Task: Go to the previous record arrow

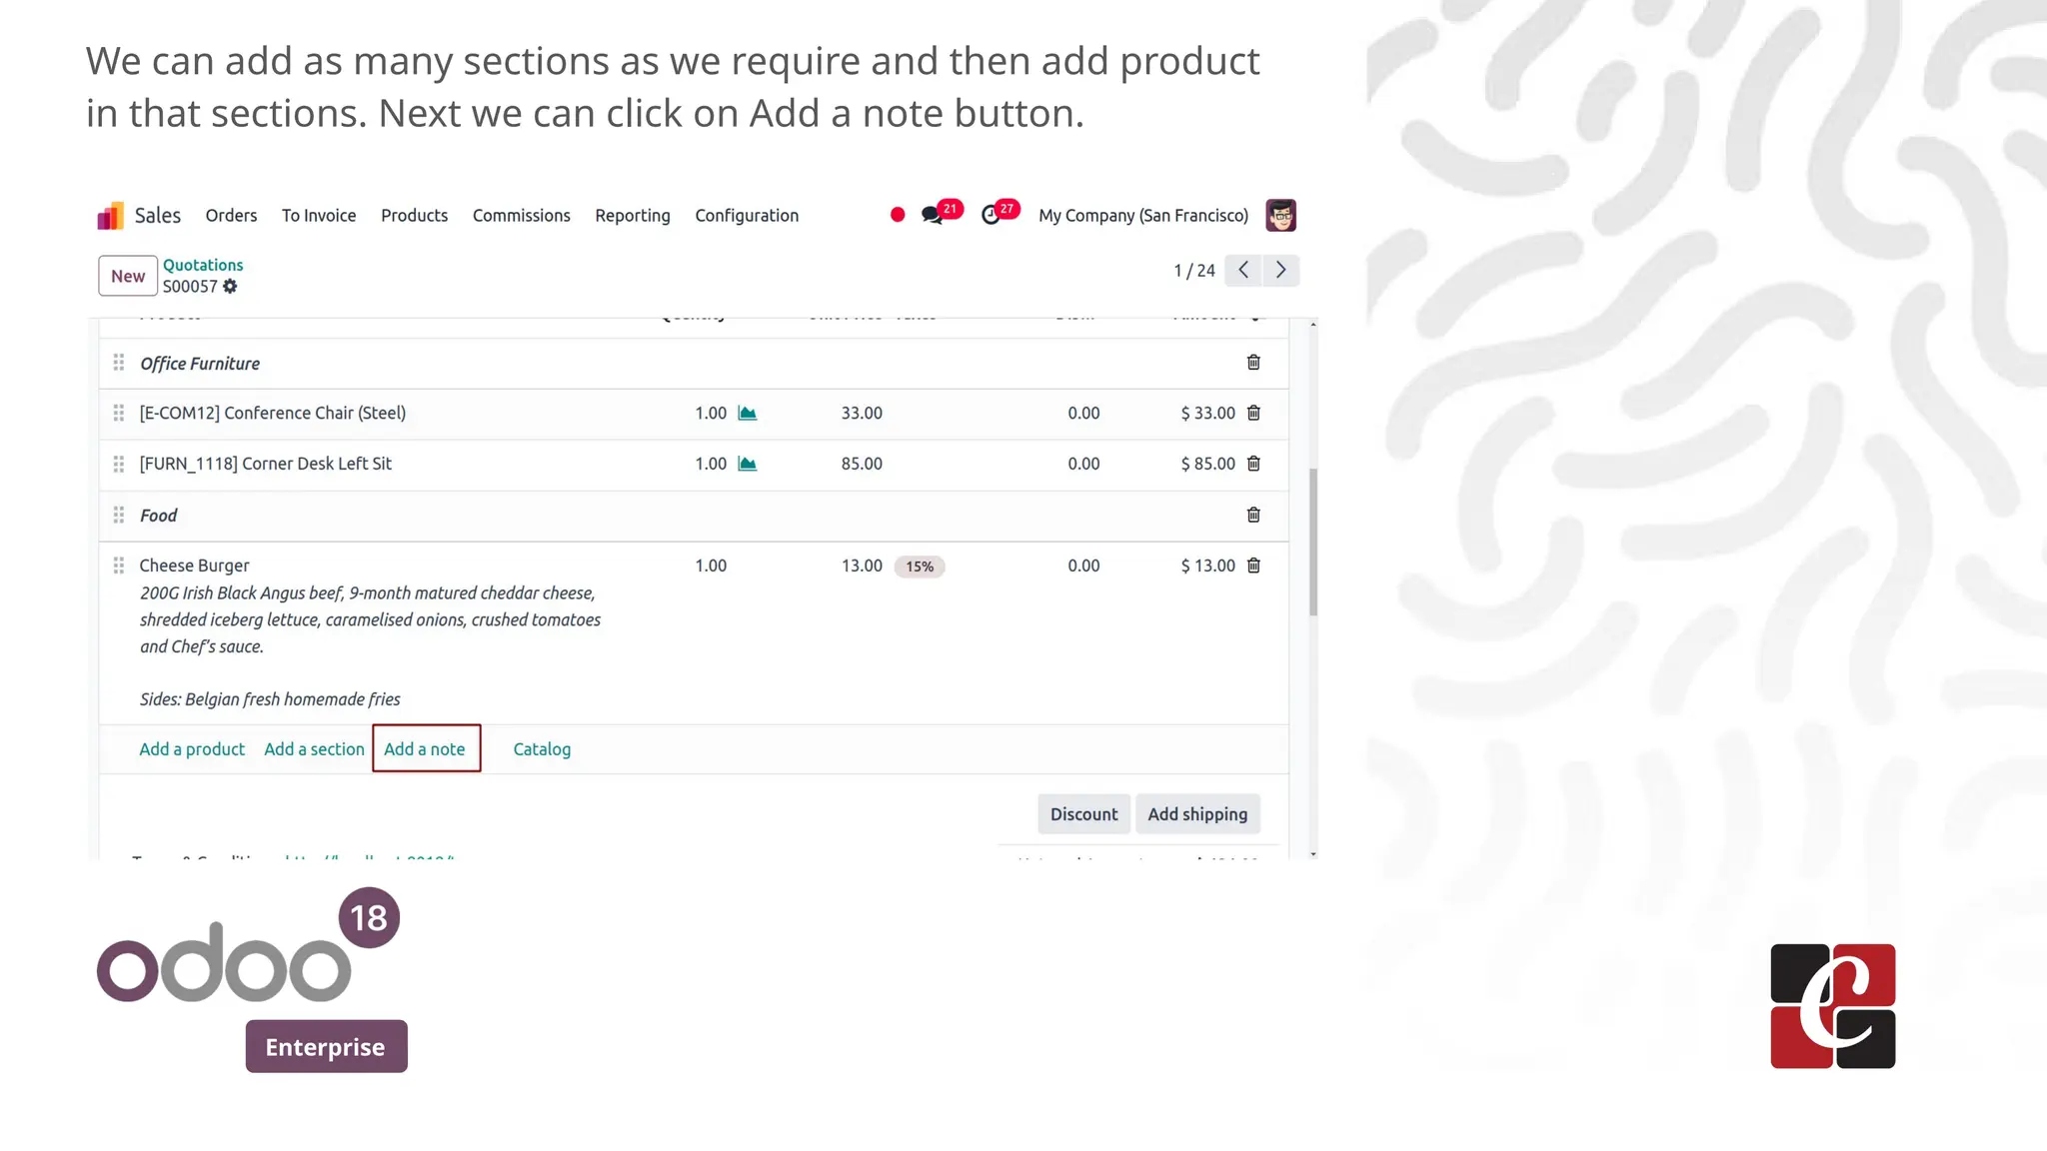Action: [x=1243, y=271]
